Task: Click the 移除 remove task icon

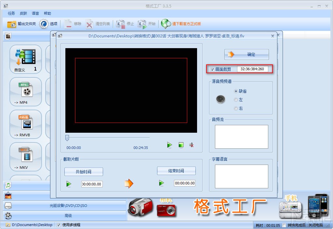Action: coord(69,23)
